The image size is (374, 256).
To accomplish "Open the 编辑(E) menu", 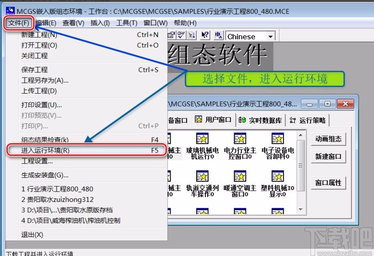I will coord(46,23).
